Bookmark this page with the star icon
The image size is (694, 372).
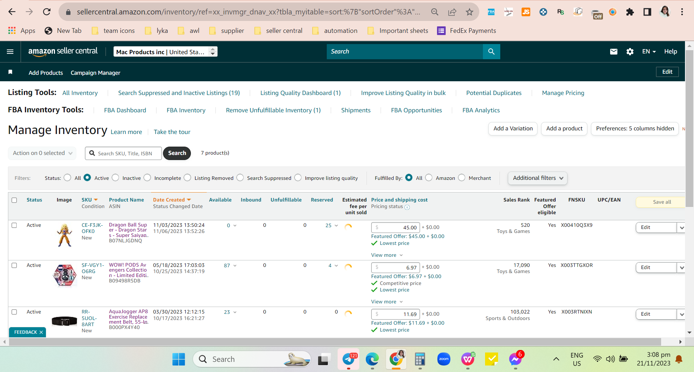(470, 12)
